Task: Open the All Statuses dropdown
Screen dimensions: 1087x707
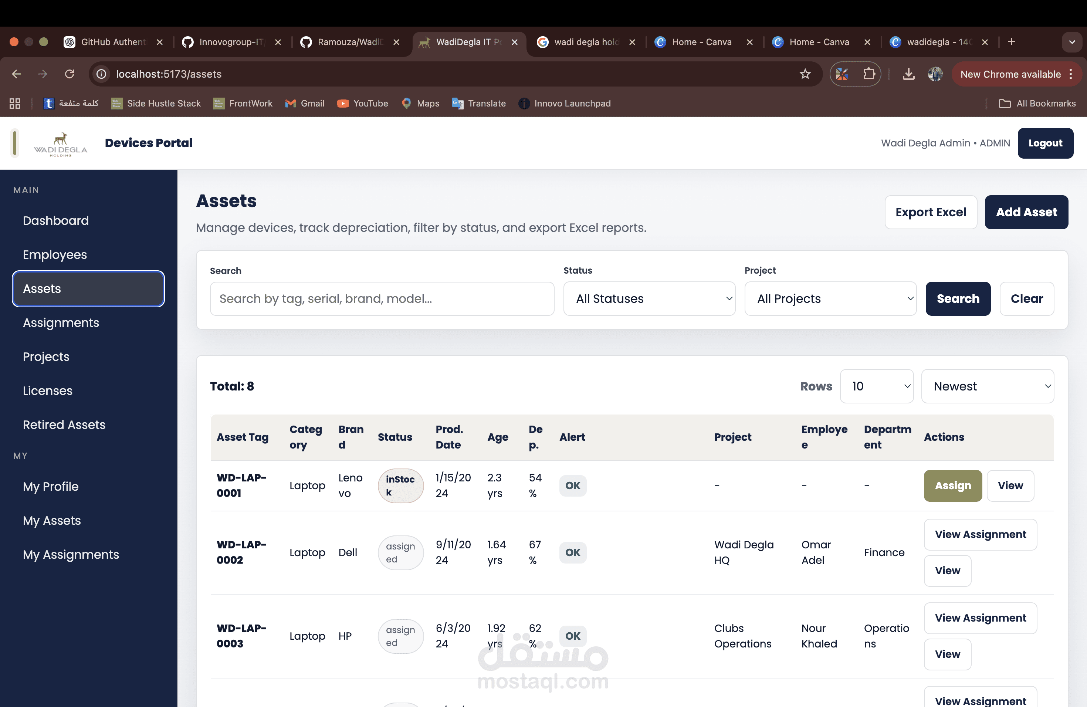Action: tap(649, 299)
